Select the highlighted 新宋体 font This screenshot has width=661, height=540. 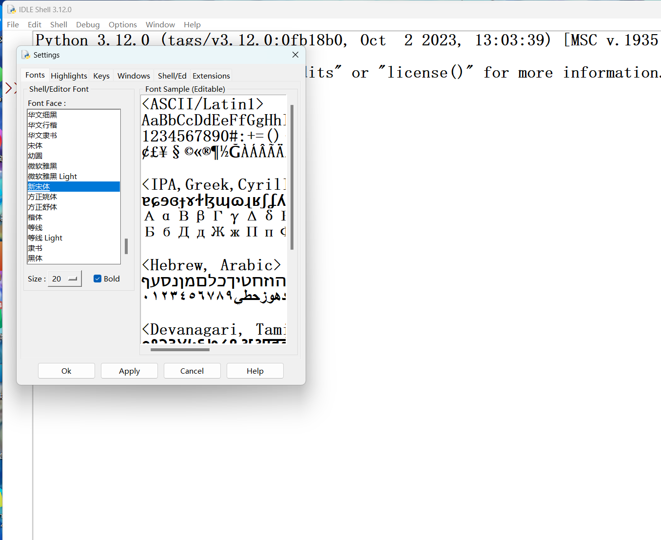(74, 186)
